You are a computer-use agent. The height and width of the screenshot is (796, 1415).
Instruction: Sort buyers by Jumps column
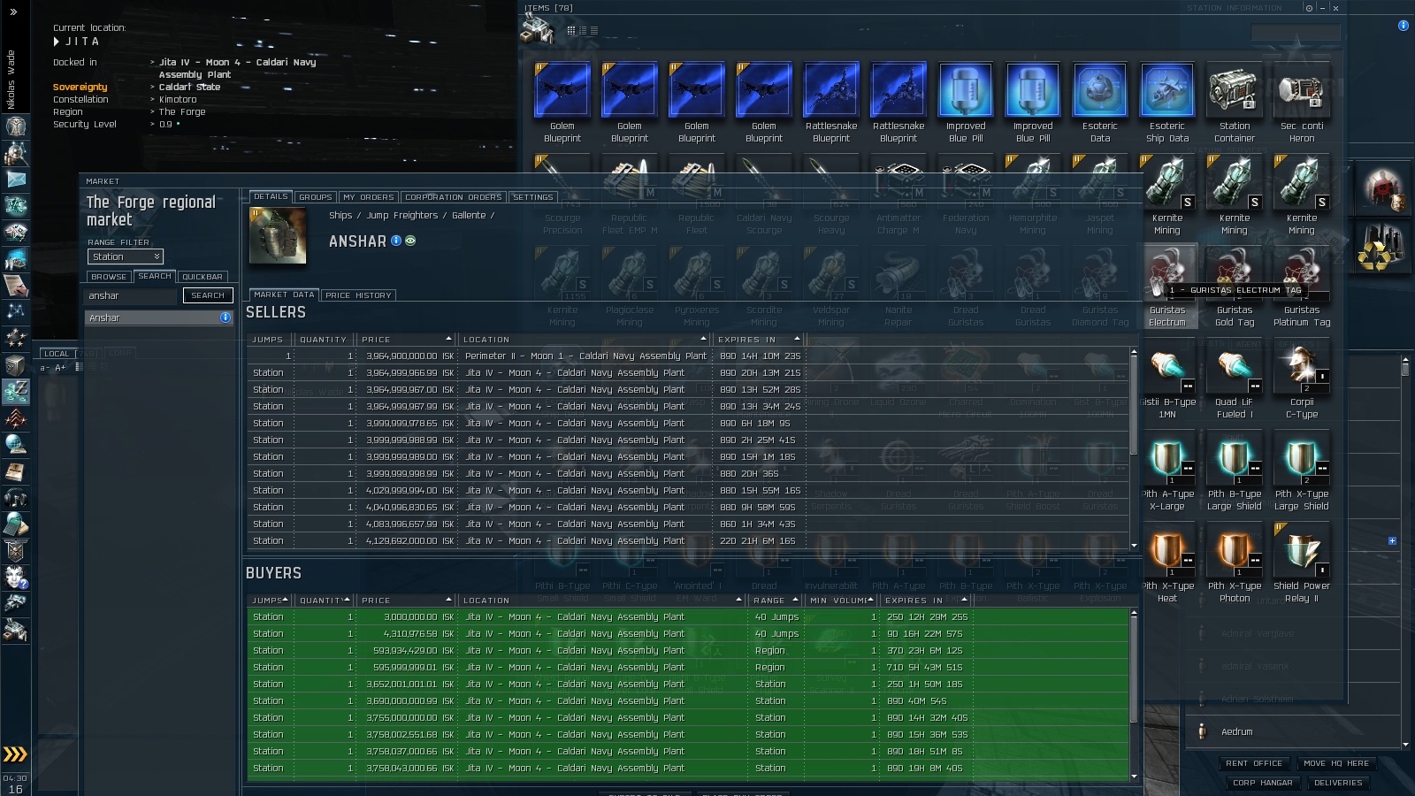[x=270, y=601]
